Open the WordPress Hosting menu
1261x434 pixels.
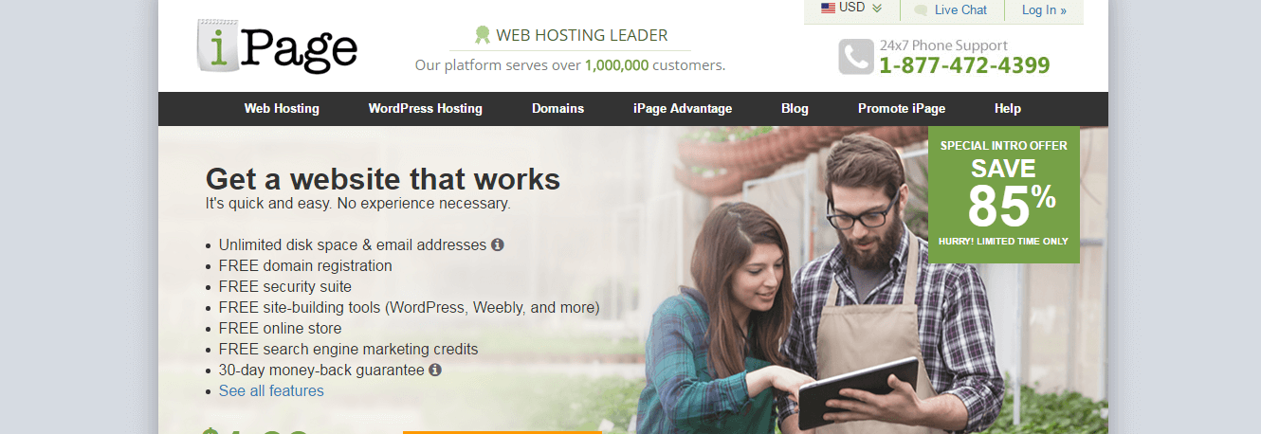pos(426,108)
